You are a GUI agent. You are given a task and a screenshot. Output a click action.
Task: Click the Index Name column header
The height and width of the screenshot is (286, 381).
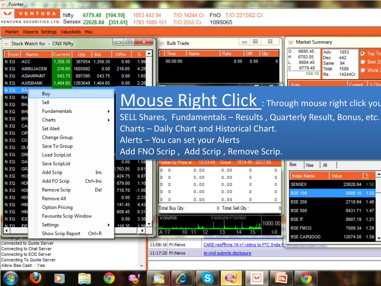pos(309,176)
